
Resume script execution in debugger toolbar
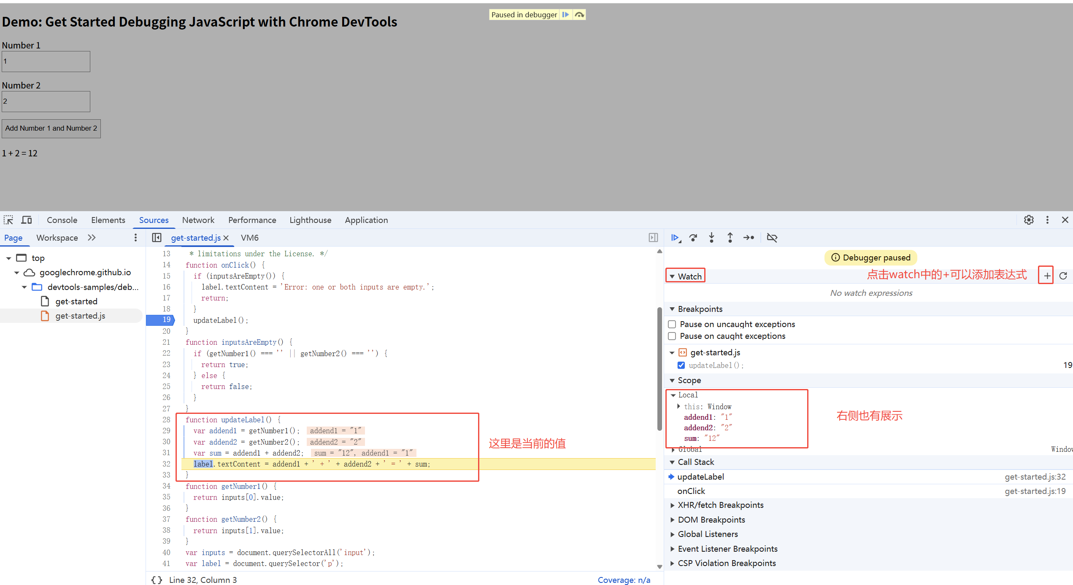675,238
